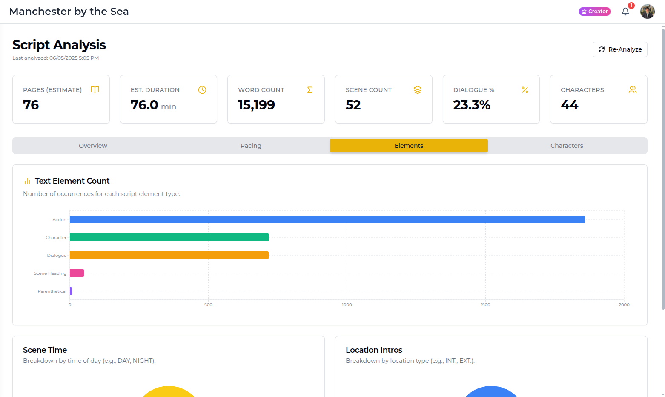This screenshot has width=665, height=397.
Task: Click the 'PAGES (ESTIMATE)' label
Action: (x=52, y=90)
